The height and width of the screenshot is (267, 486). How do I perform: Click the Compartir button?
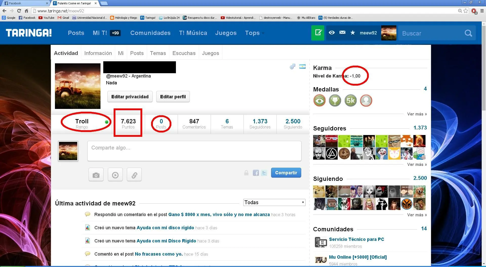pos(286,173)
